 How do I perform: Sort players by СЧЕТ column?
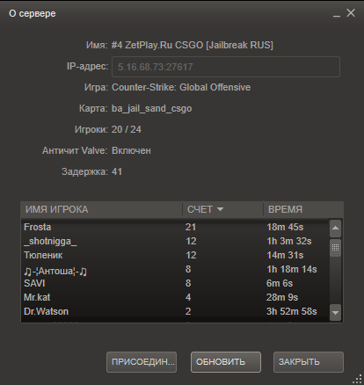[x=222, y=209]
